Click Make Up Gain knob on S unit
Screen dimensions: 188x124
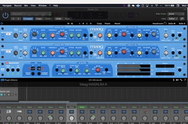point(166,53)
